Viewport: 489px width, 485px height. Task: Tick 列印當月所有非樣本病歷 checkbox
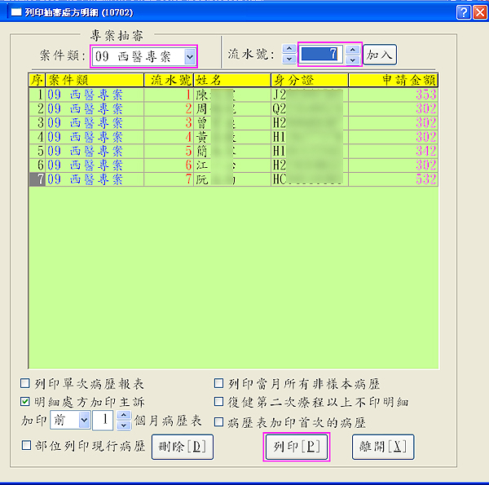tap(218, 384)
